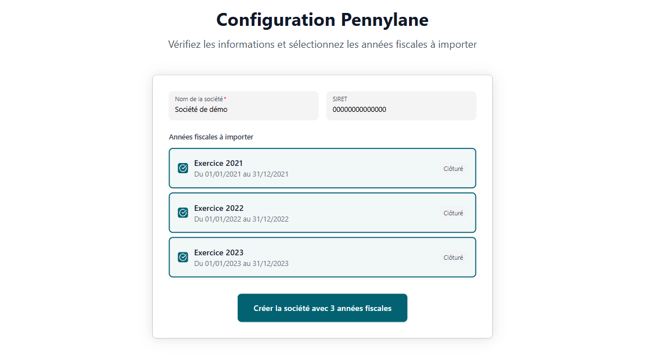Select the Exercice 2022 title text
The width and height of the screenshot is (645, 361).
click(219, 208)
